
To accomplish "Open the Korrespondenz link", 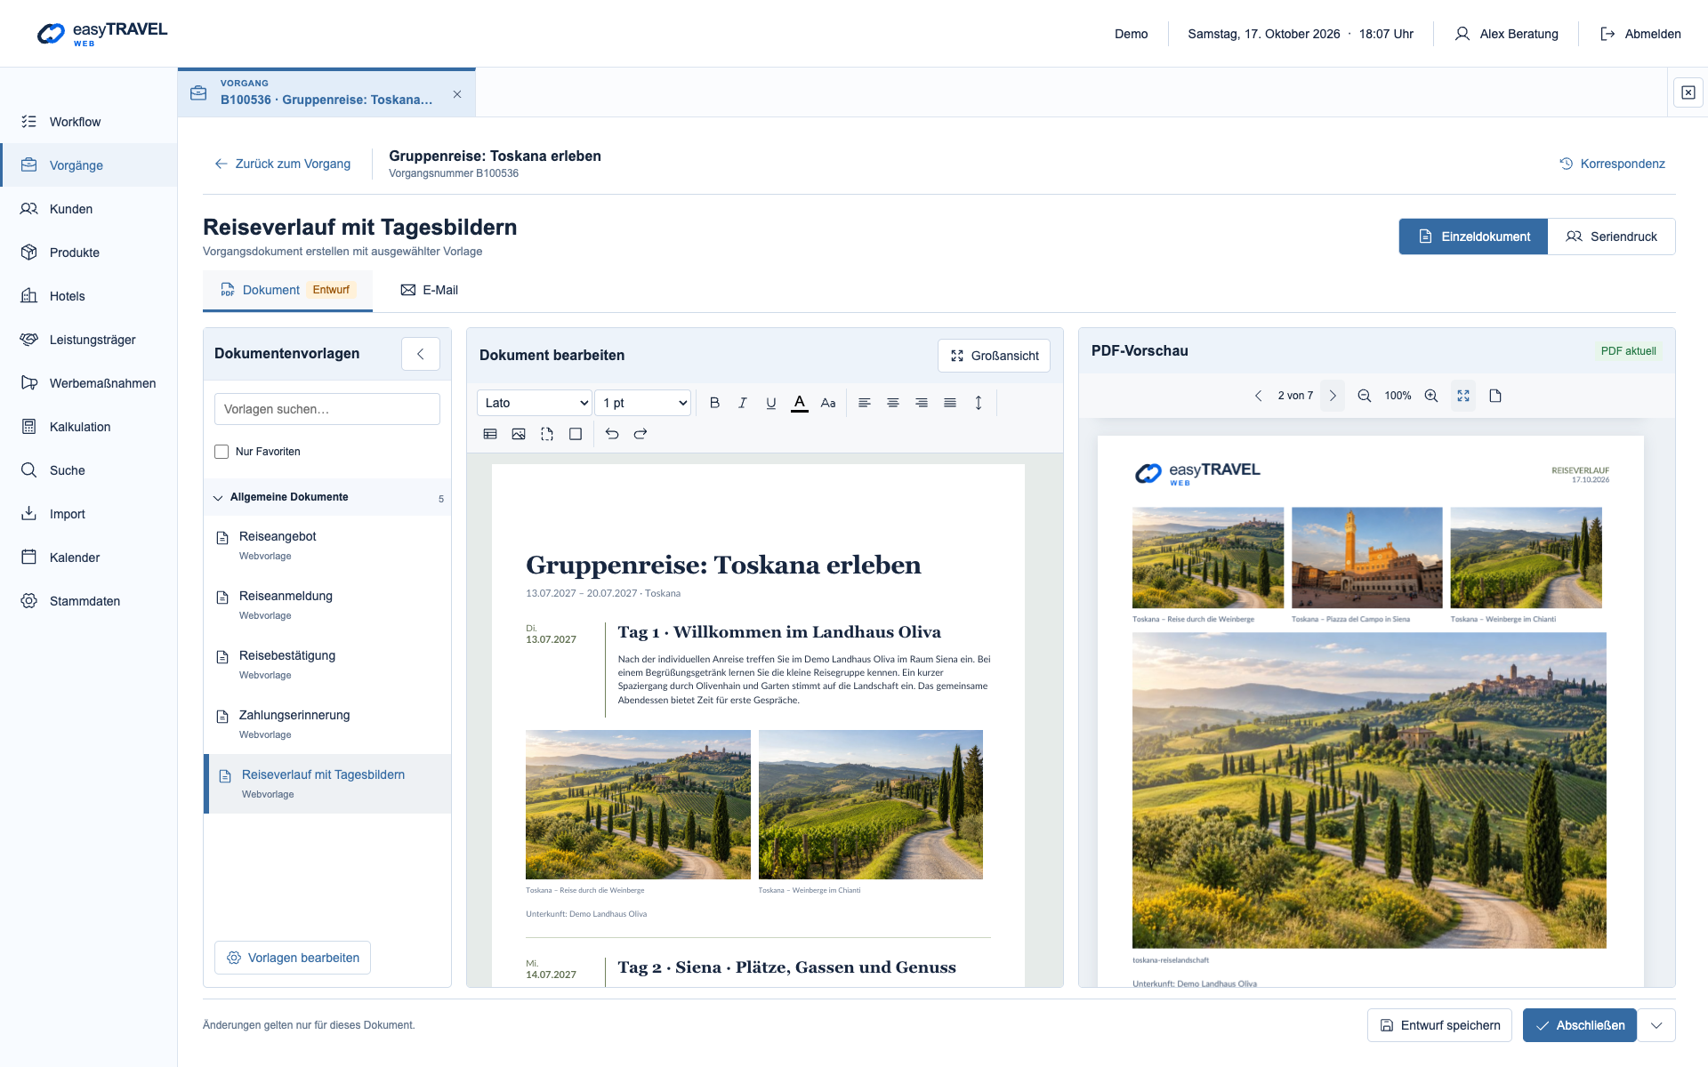I will (1612, 164).
